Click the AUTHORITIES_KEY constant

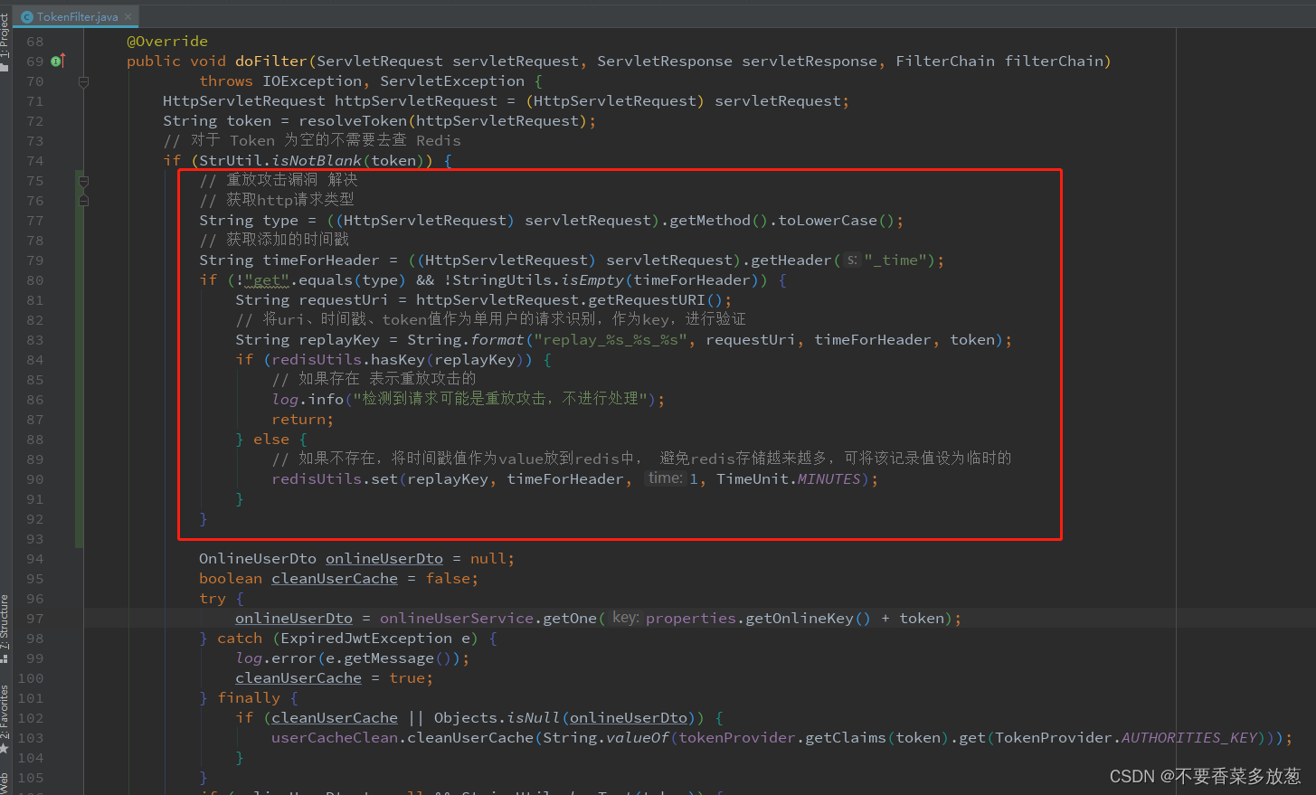1189,738
